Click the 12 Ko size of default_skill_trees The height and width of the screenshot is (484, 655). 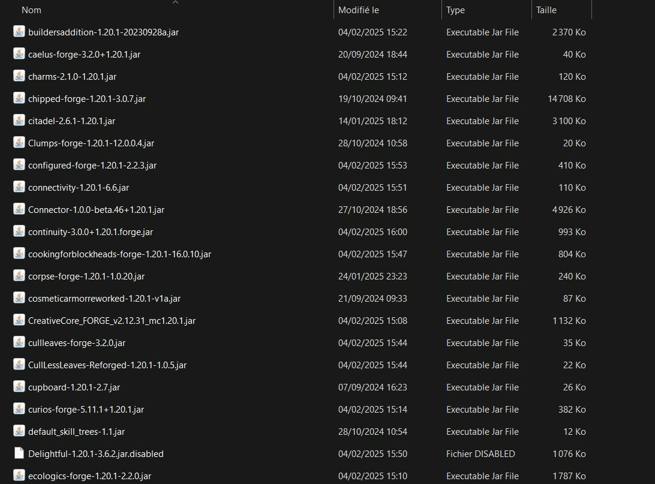[575, 431]
